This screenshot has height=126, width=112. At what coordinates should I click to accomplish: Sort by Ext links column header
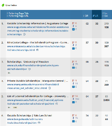105,16
